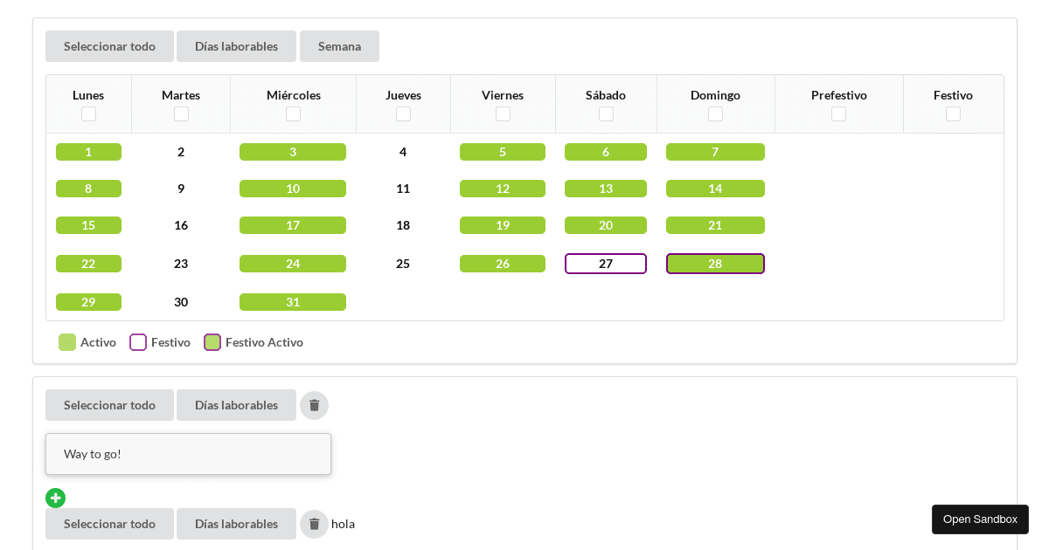Click top Seleccionar todo button

(109, 46)
